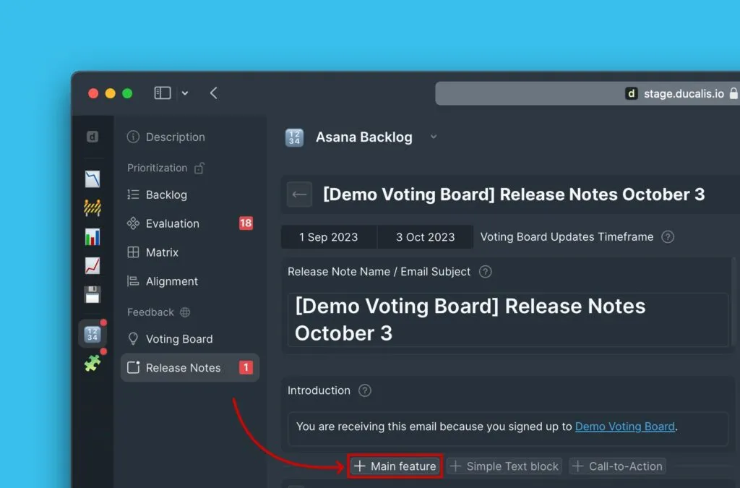Click the calendar 1234 workspace icon
Screen dimensions: 740x488
(92, 333)
